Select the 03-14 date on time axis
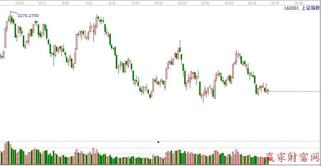321x166 pixels. click(x=205, y=2)
